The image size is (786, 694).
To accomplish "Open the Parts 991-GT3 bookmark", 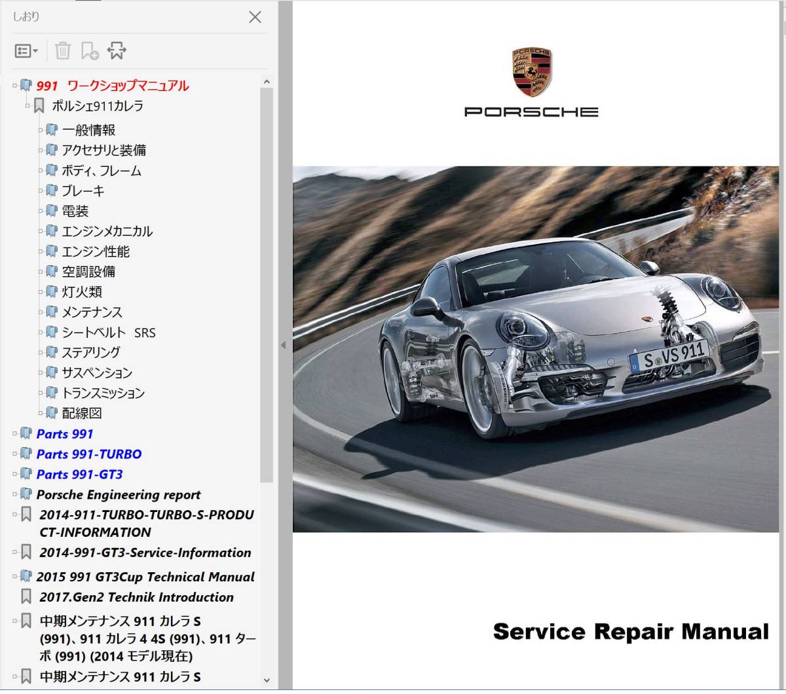I will 80,474.
